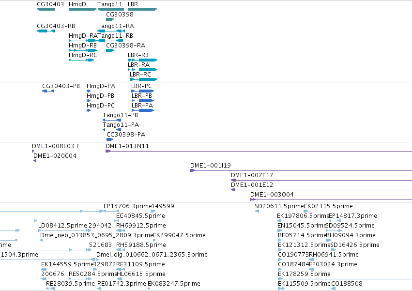Select the Tango11 gene label
Viewport: 412px width, 291px height.
pyautogui.click(x=109, y=4)
